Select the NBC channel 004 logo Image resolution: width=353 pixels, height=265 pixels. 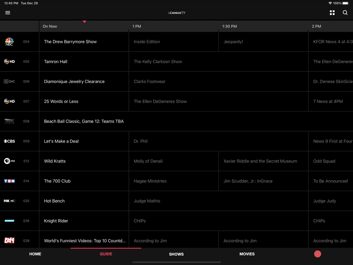(x=9, y=42)
